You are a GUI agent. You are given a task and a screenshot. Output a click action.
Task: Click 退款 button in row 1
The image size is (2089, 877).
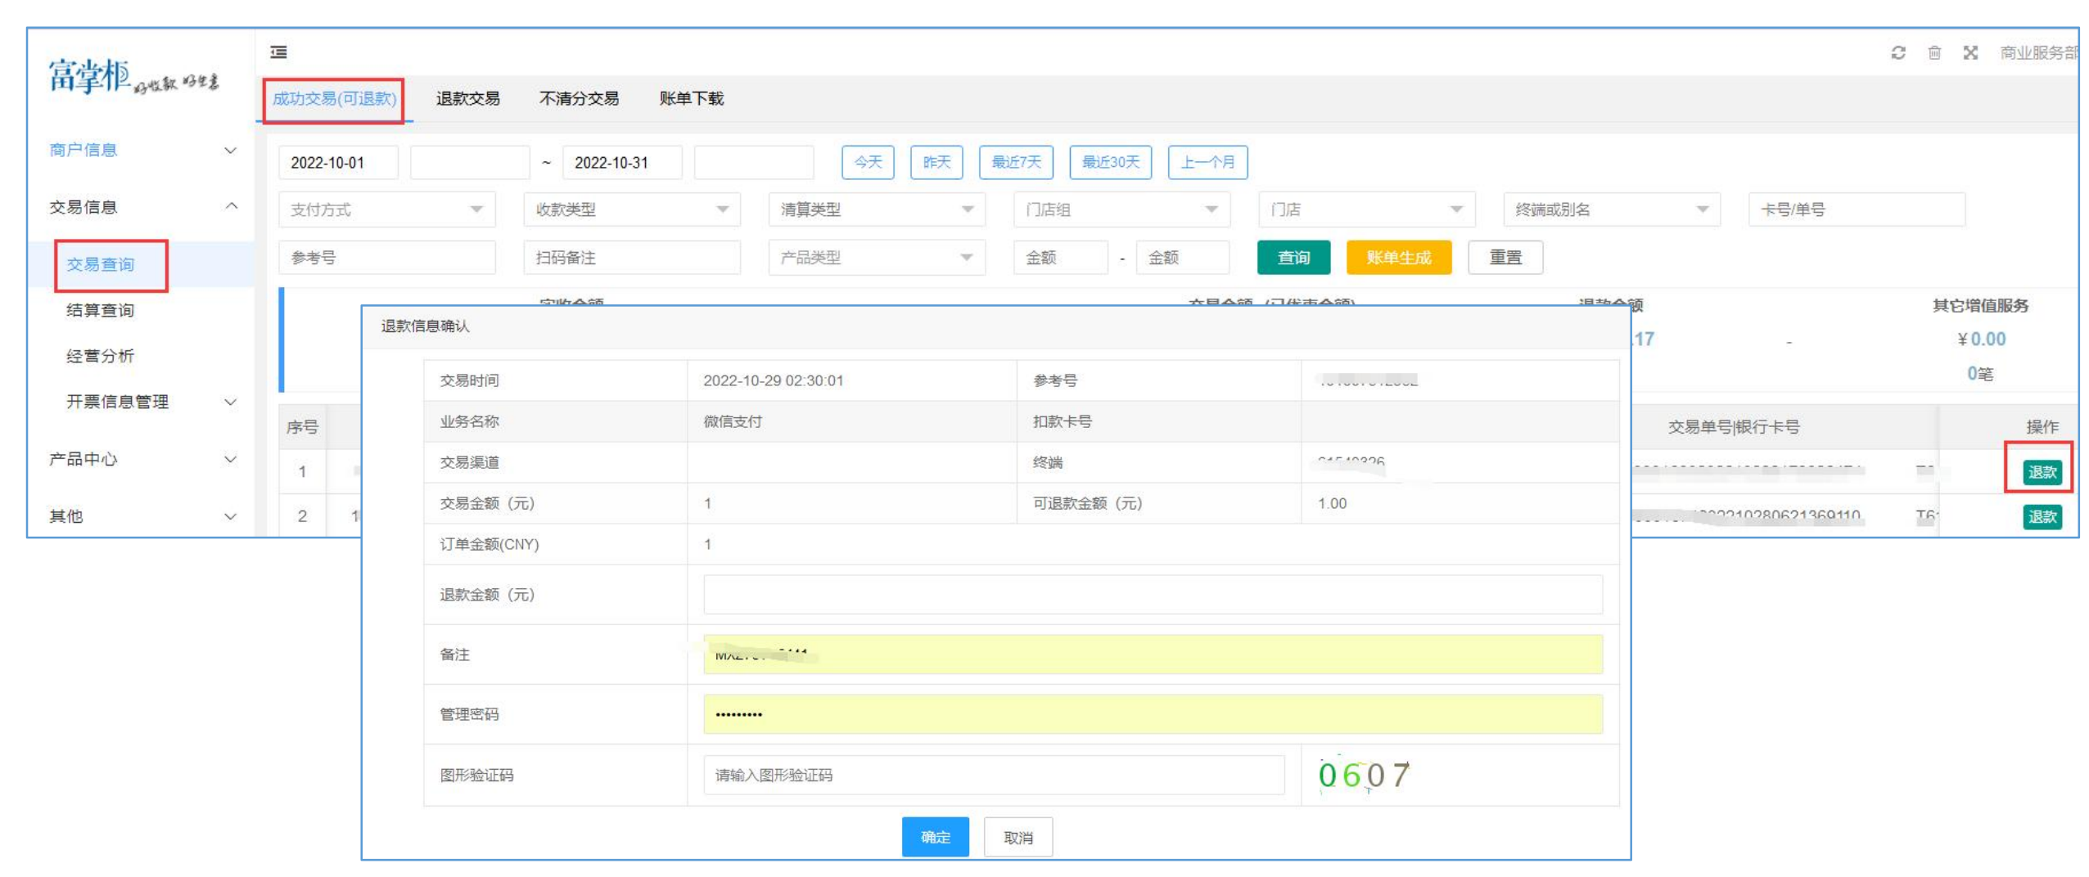pyautogui.click(x=2042, y=472)
